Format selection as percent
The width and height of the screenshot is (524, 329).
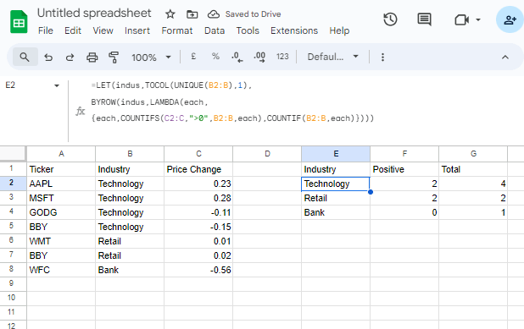click(215, 57)
